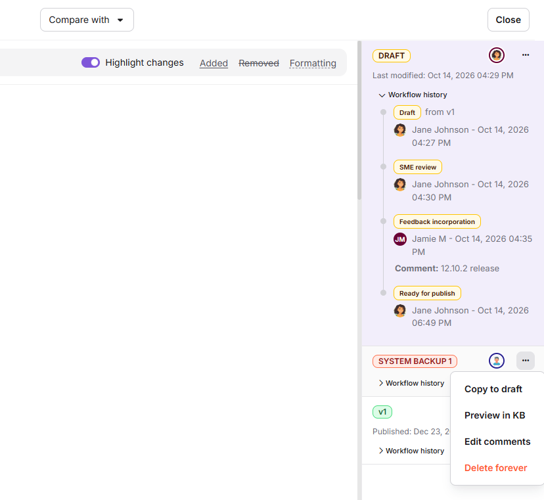Click the DRAFT version author avatar
This screenshot has height=500, width=544.
click(497, 55)
